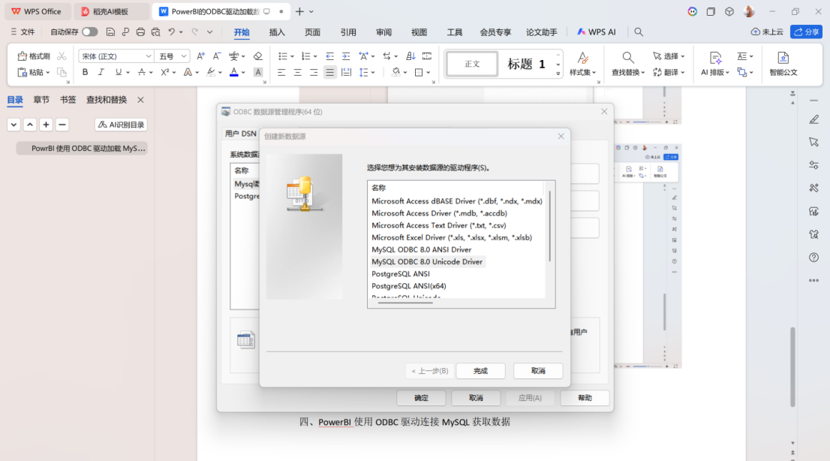
Task: Click 确定 in the ODBC administrator window
Action: [421, 398]
